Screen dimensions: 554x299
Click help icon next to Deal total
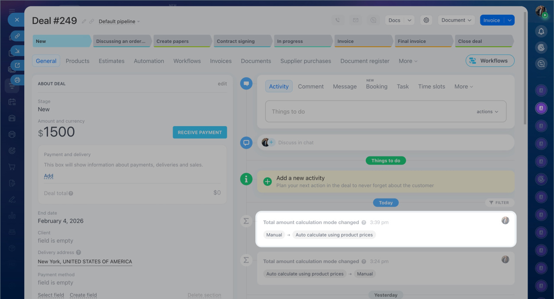(x=71, y=193)
